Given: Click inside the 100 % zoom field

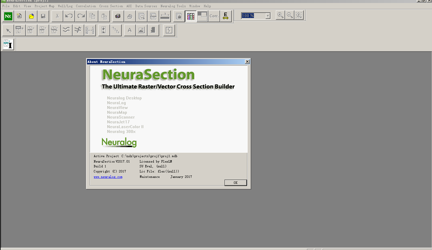Looking at the screenshot, I should pyautogui.click(x=253, y=16).
